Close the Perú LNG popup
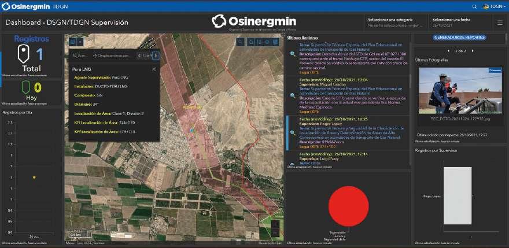Image resolution: width=509 pixels, height=248 pixels. tap(154, 69)
